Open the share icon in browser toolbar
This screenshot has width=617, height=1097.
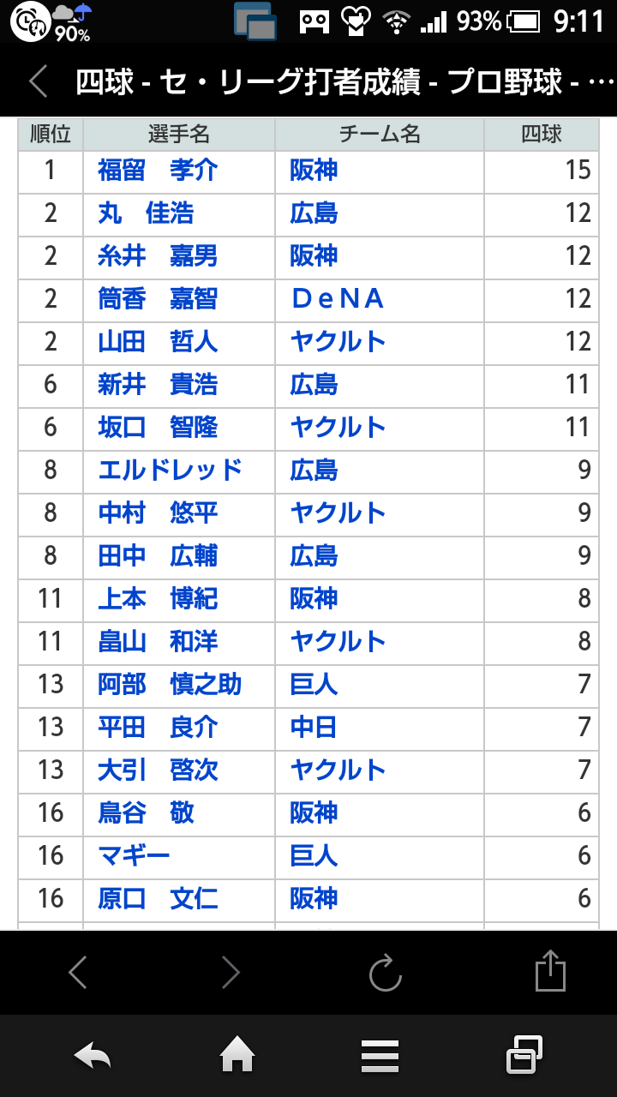pyautogui.click(x=550, y=971)
